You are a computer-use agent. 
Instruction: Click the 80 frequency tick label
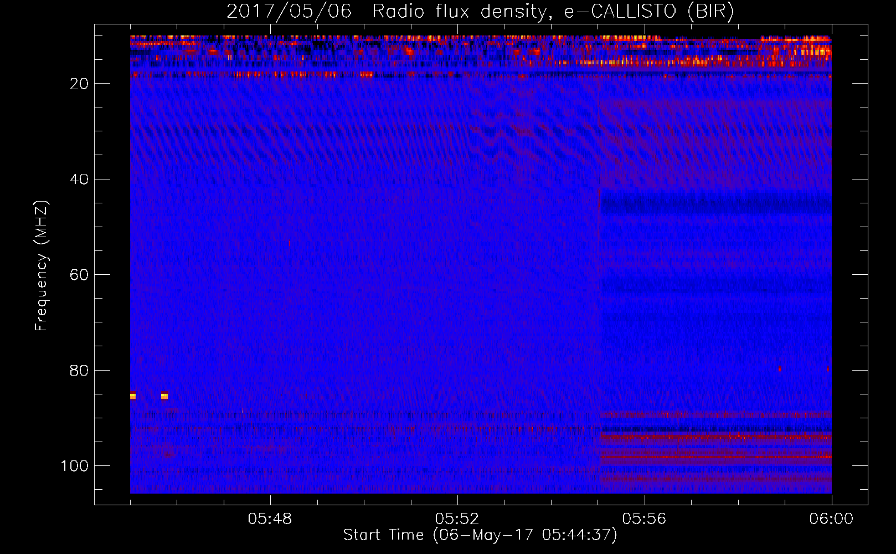point(80,371)
